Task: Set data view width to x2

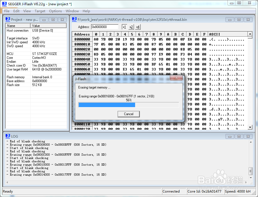Action: coord(131,27)
